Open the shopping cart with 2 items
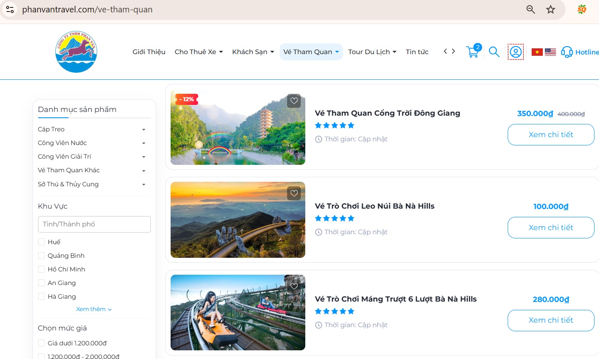Viewport: 599px width, 359px height. [x=473, y=51]
